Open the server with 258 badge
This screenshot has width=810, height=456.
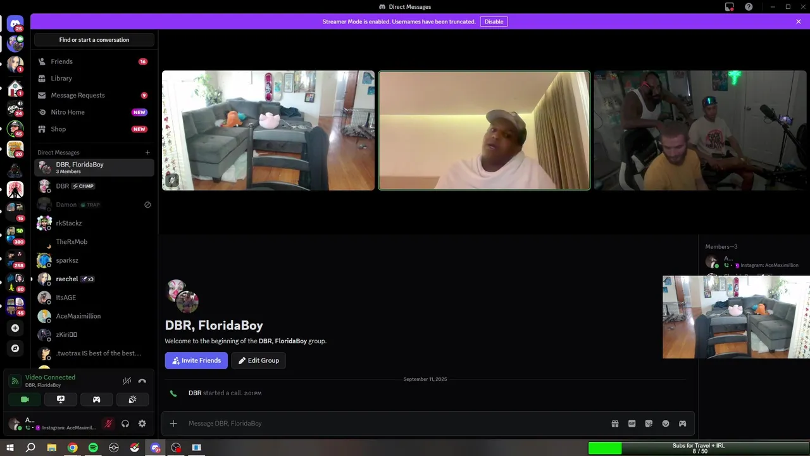tap(15, 258)
